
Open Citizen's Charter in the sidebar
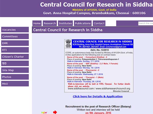pyautogui.click(x=15, y=57)
